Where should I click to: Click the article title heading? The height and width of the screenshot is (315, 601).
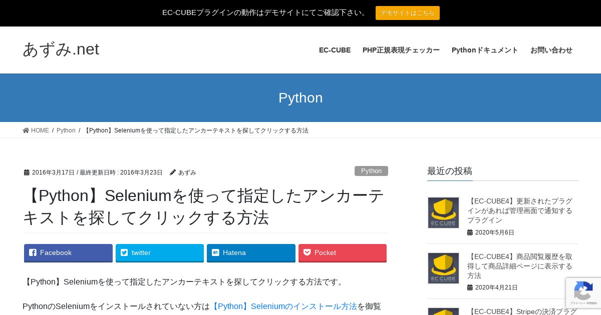[x=204, y=206]
